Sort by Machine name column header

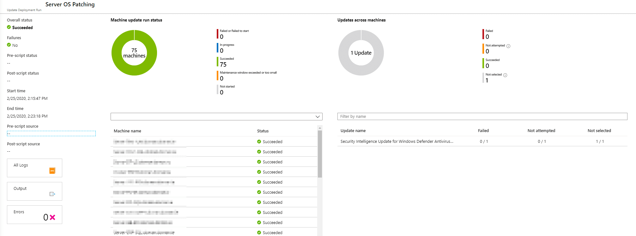point(127,131)
